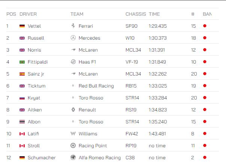
Task: Sort by the DRIVER column header
Action: pos(28,14)
